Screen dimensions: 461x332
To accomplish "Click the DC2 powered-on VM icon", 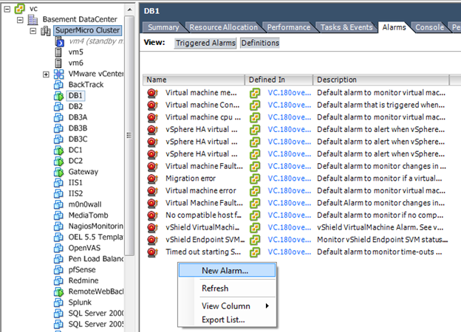I will click(58, 161).
